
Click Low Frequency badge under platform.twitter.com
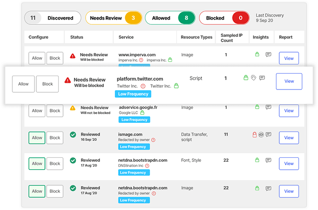133,94
